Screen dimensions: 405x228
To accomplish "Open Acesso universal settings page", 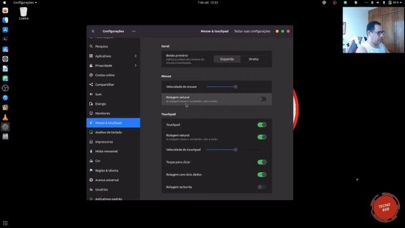I will point(113,180).
